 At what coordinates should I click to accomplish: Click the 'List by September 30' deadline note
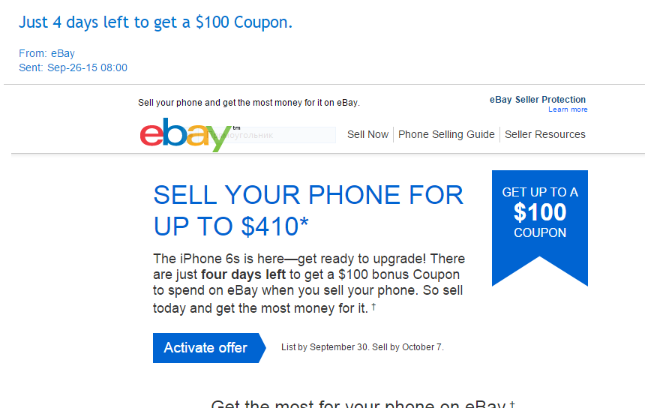(x=362, y=347)
